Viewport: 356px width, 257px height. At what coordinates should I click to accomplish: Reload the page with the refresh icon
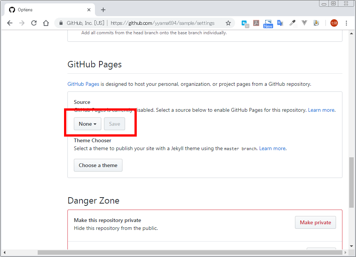point(34,23)
